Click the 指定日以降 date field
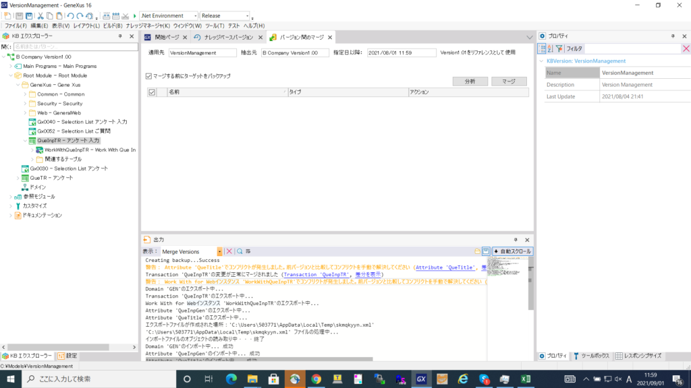Image resolution: width=691 pixels, height=388 pixels. [401, 53]
